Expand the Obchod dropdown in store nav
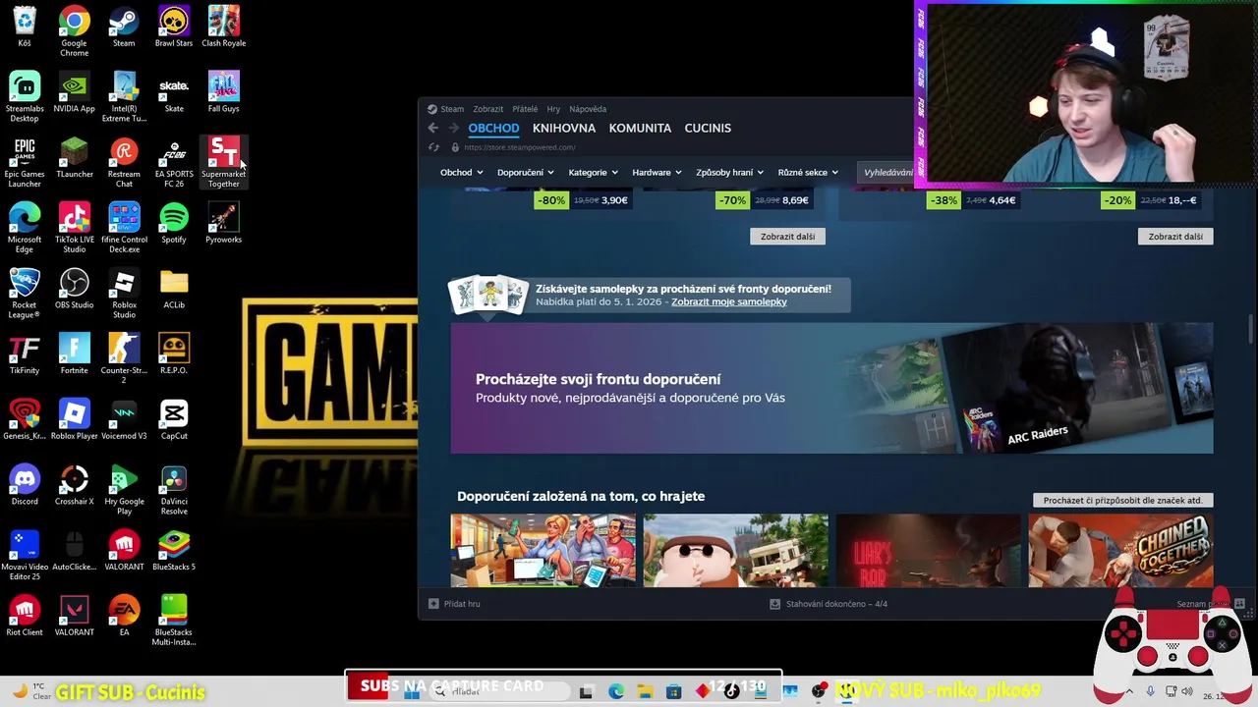 [461, 173]
